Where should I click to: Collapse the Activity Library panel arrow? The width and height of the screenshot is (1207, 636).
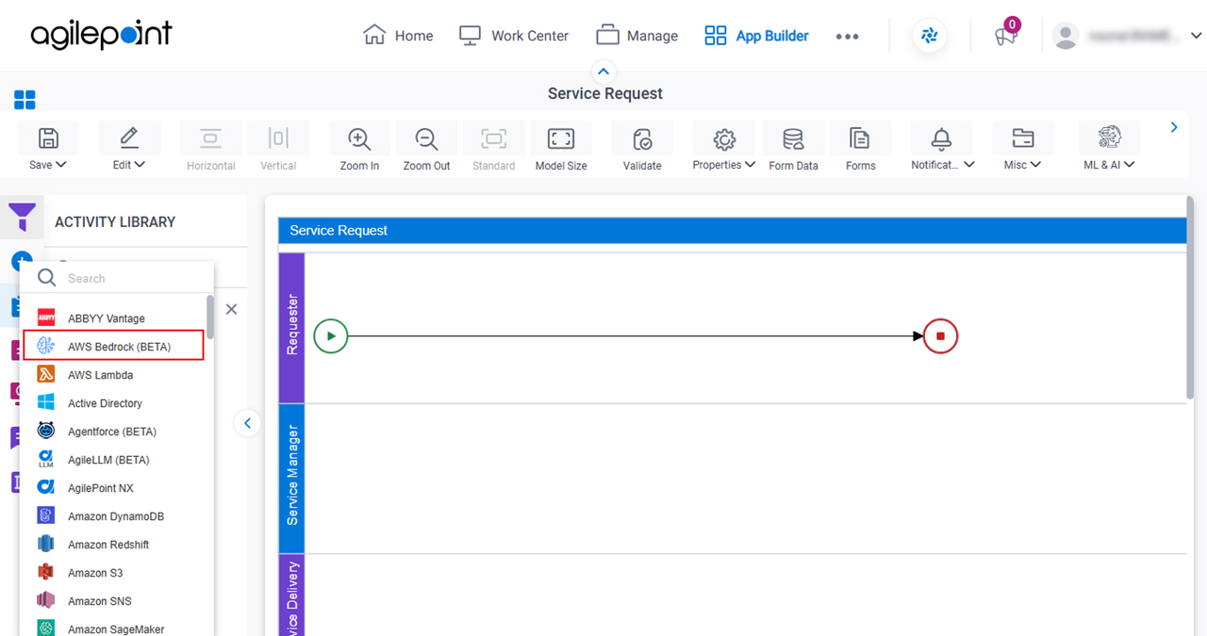click(247, 423)
